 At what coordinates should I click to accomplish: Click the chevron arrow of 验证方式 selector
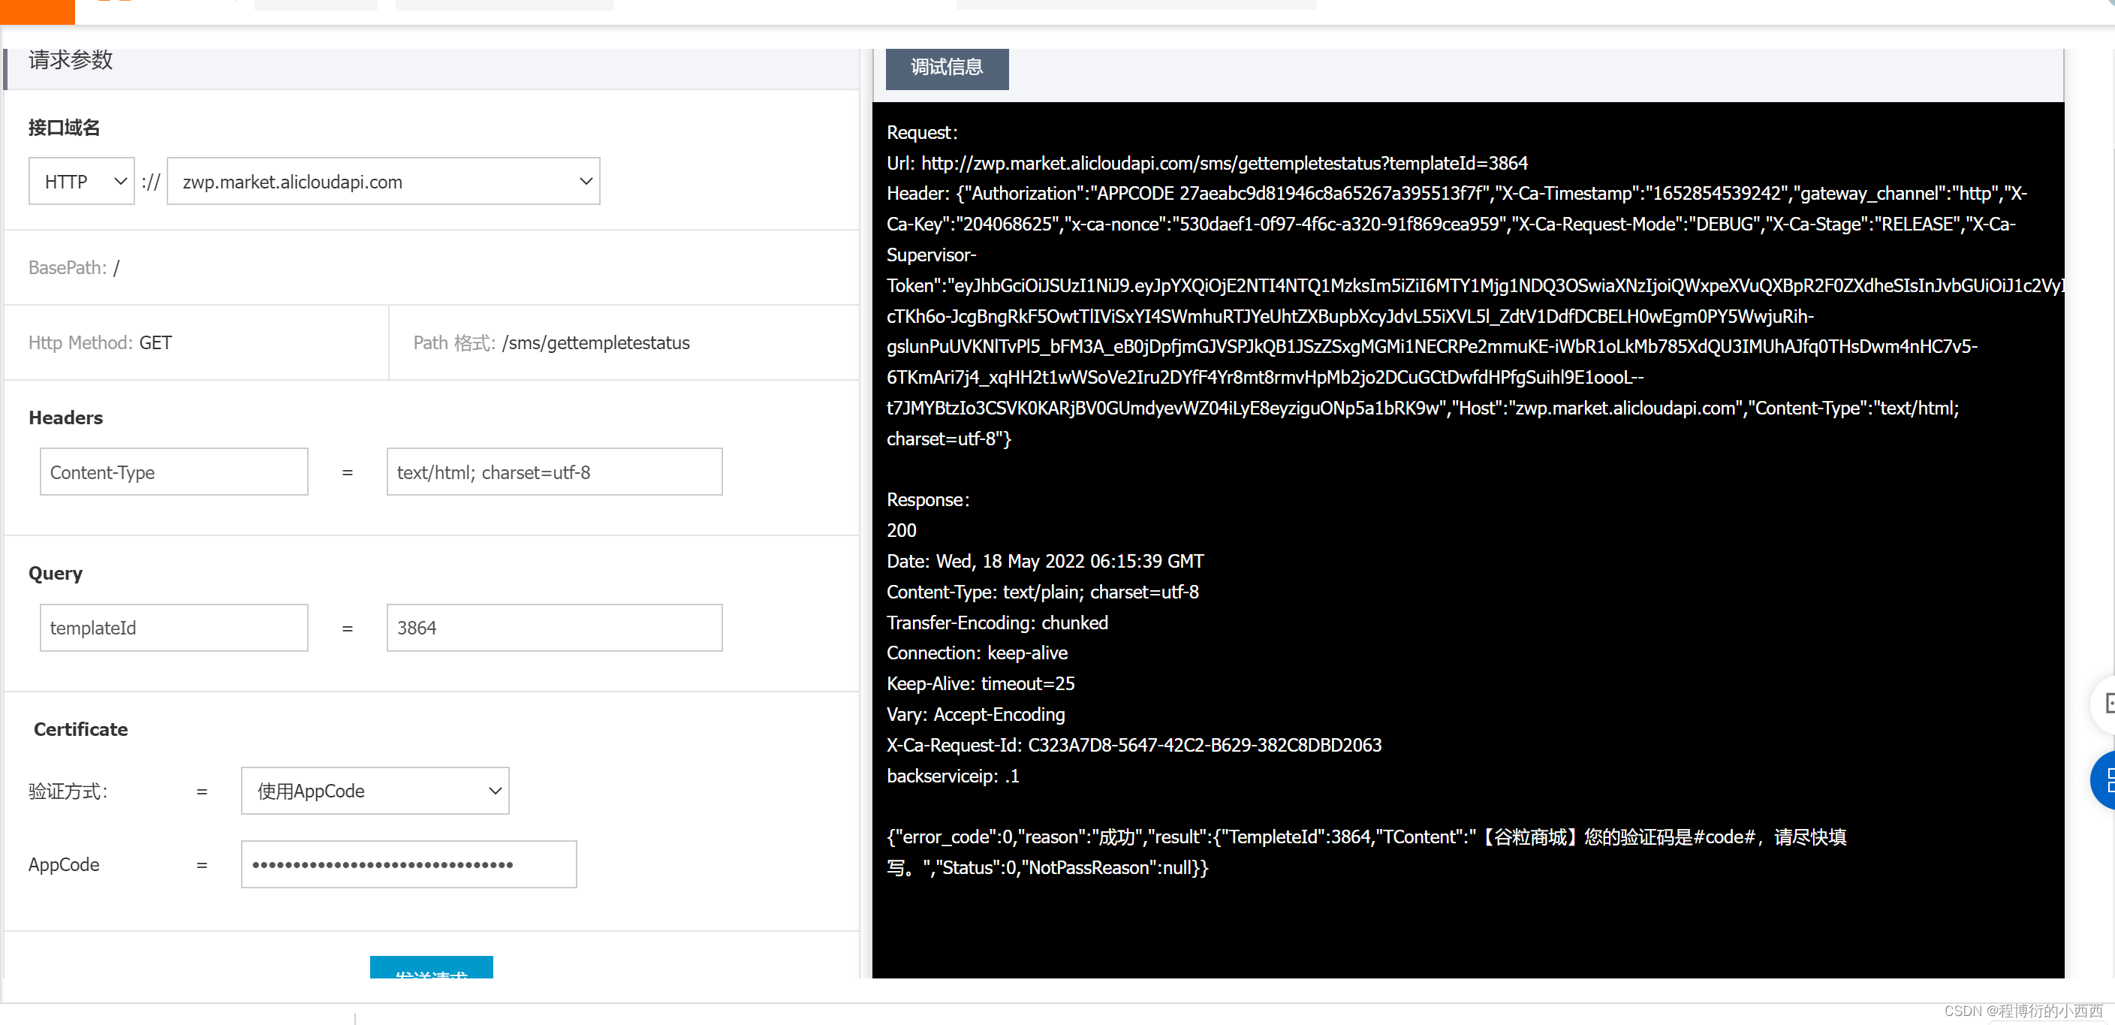[495, 790]
